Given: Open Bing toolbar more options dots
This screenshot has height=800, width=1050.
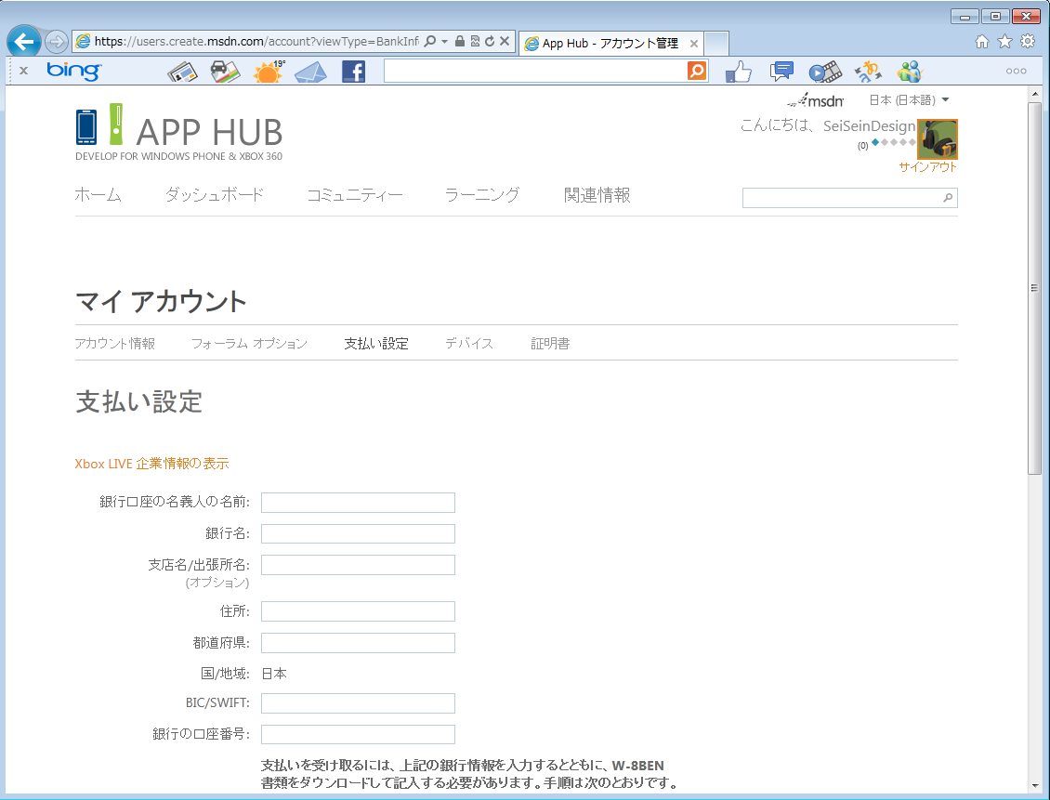Looking at the screenshot, I should coord(1016,71).
